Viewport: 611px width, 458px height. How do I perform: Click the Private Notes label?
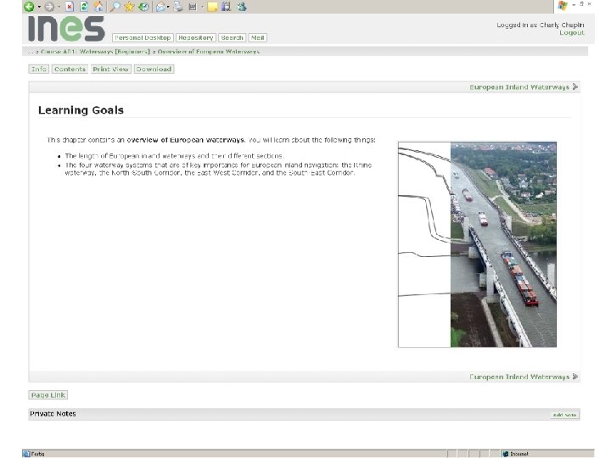(53, 414)
